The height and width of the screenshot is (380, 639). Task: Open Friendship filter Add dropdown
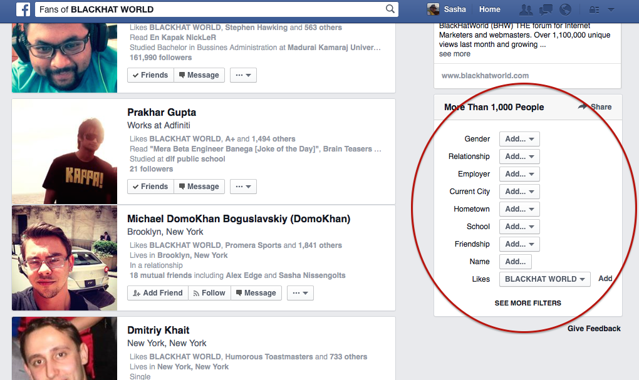519,244
